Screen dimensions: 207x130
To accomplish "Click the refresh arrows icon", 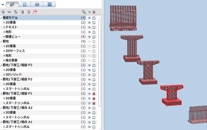I will [16, 12].
